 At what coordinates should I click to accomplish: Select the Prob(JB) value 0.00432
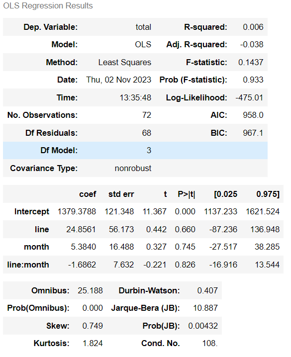click(x=203, y=326)
